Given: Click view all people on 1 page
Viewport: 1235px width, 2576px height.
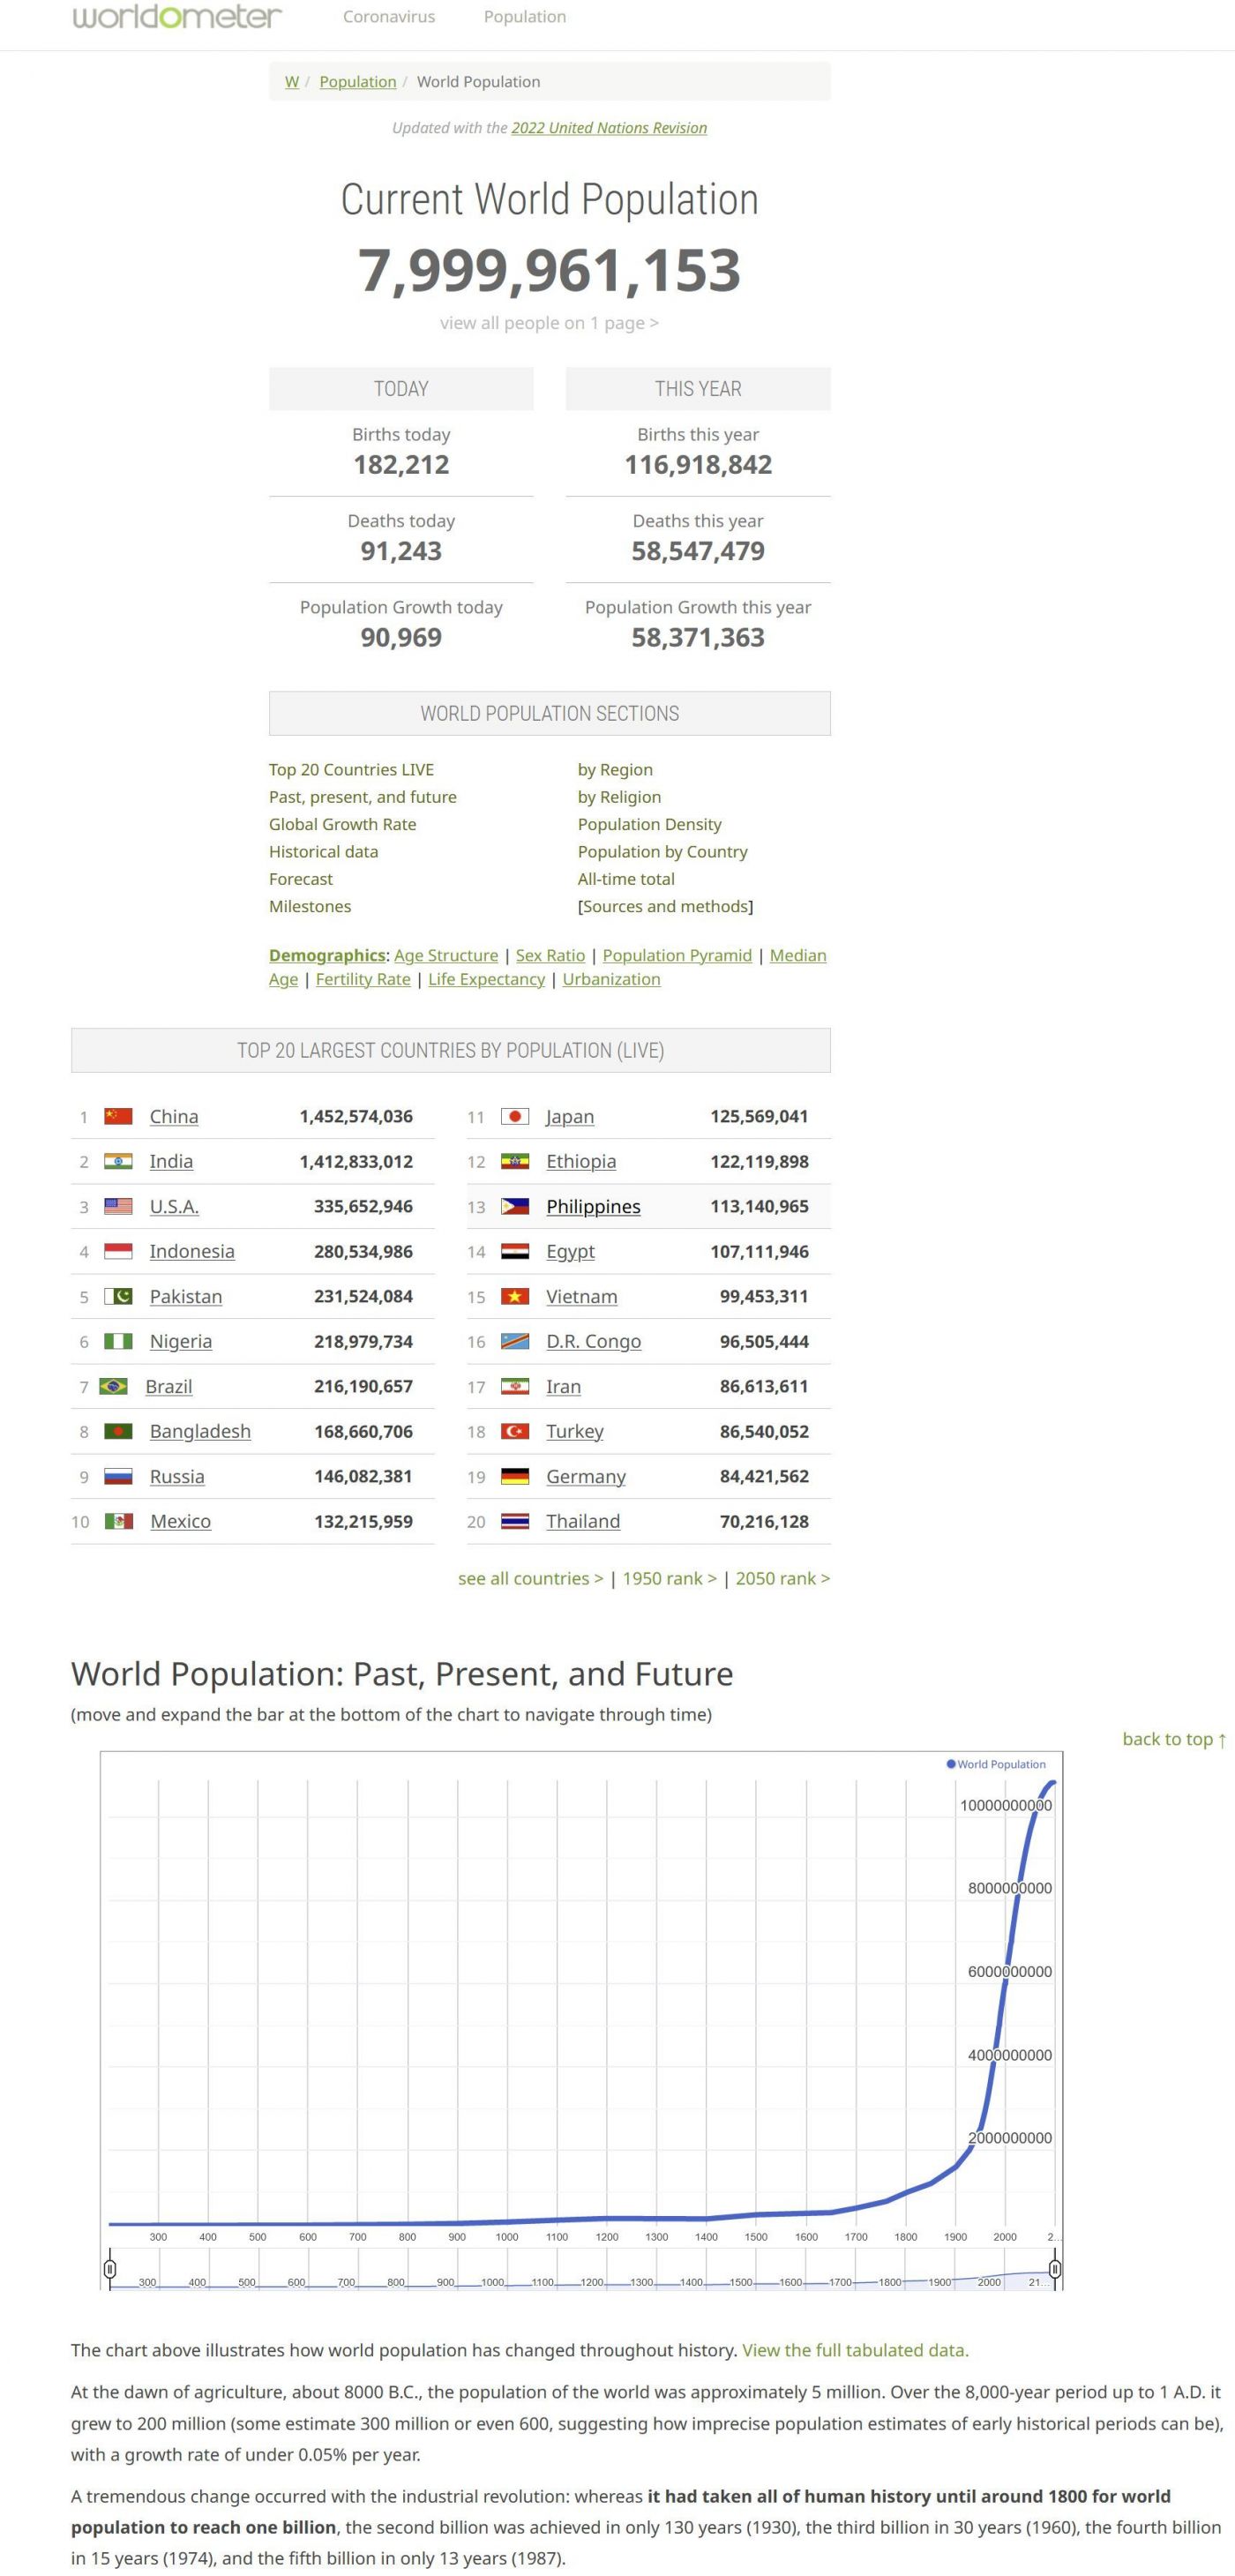Looking at the screenshot, I should point(549,323).
